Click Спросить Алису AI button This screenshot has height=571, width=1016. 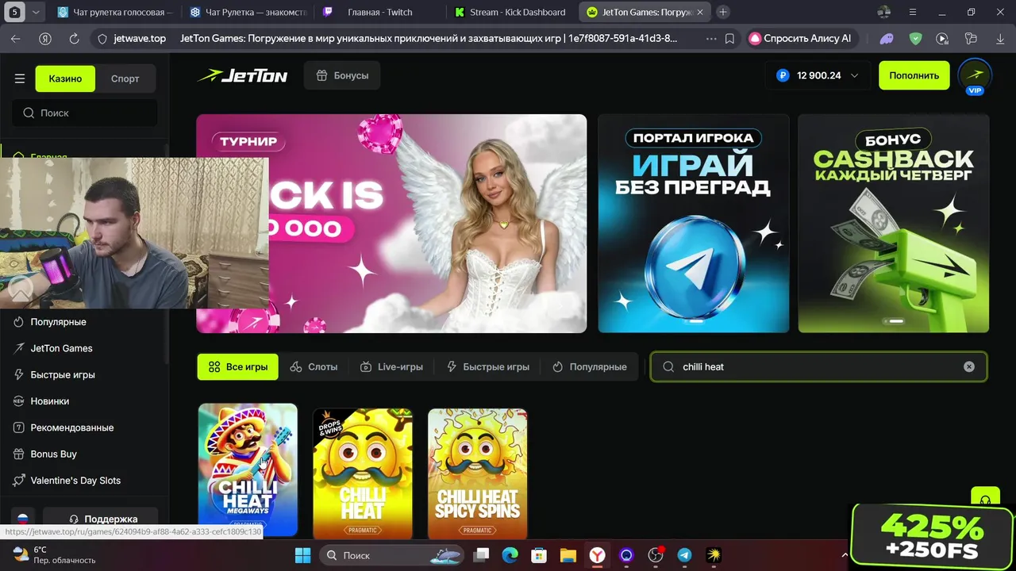coord(800,38)
